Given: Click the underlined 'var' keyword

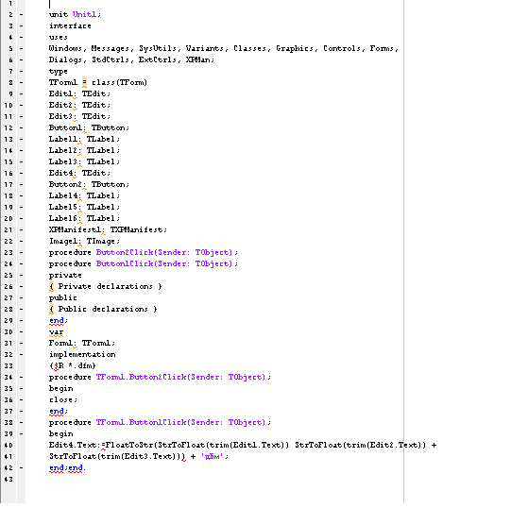Looking at the screenshot, I should 56,332.
